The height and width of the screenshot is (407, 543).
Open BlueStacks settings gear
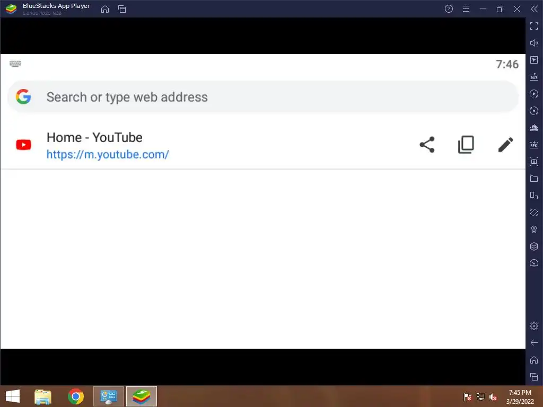(x=534, y=326)
